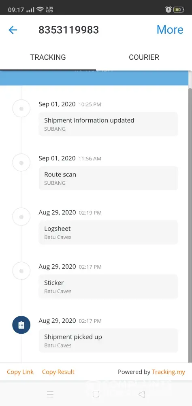Tap the timeline dot beside Route scan

click(x=21, y=163)
